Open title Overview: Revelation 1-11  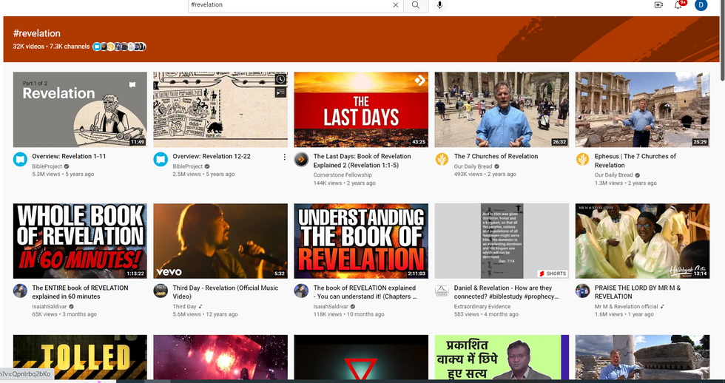[x=69, y=156]
